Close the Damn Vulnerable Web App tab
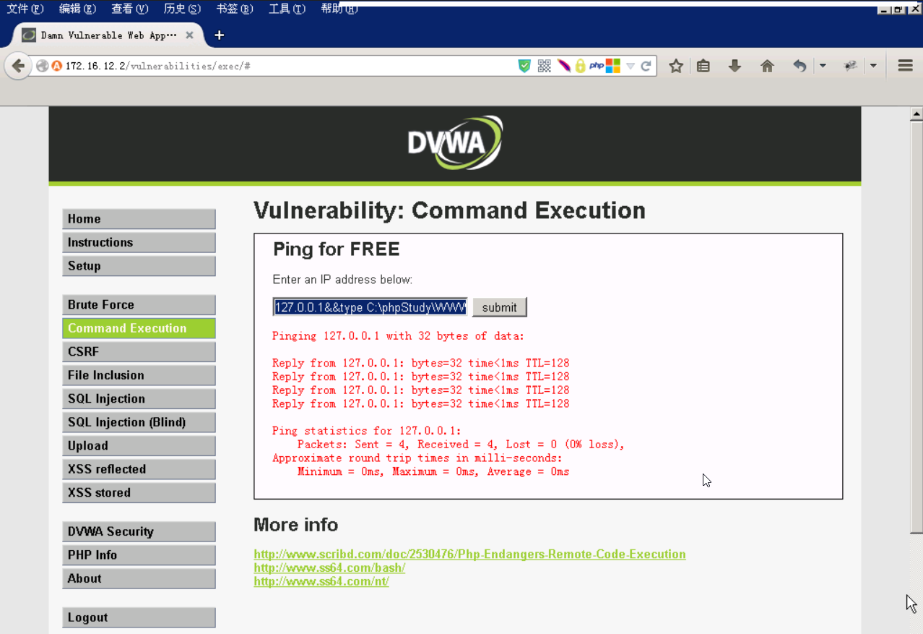Image resolution: width=923 pixels, height=634 pixels. click(x=190, y=35)
